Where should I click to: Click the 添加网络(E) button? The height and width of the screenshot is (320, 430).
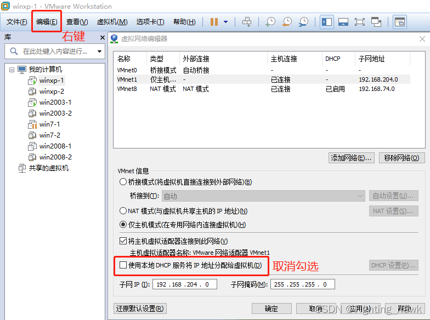[x=351, y=158]
